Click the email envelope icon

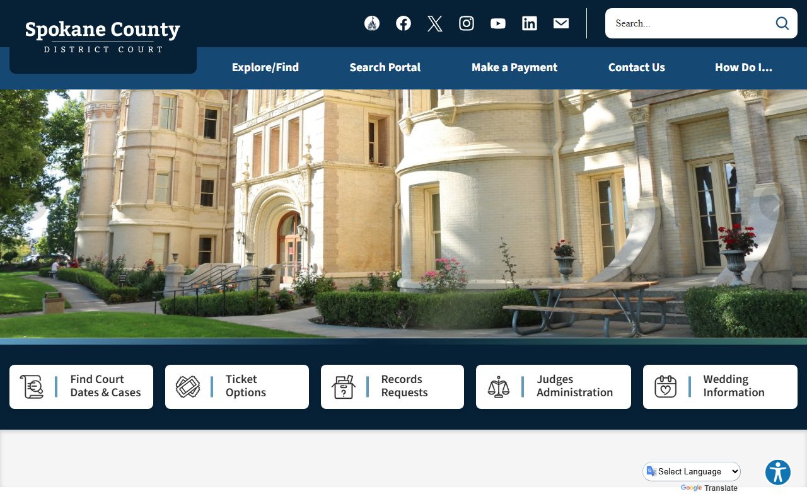[561, 23]
